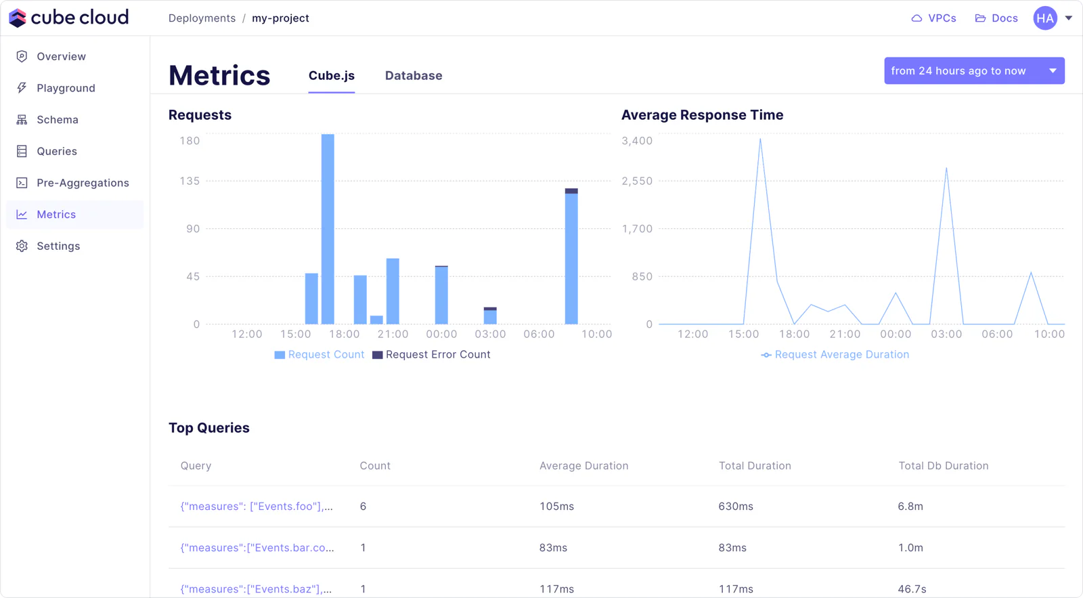1083x598 pixels.
Task: Click the tall requests bar near 10:00
Action: (571, 256)
